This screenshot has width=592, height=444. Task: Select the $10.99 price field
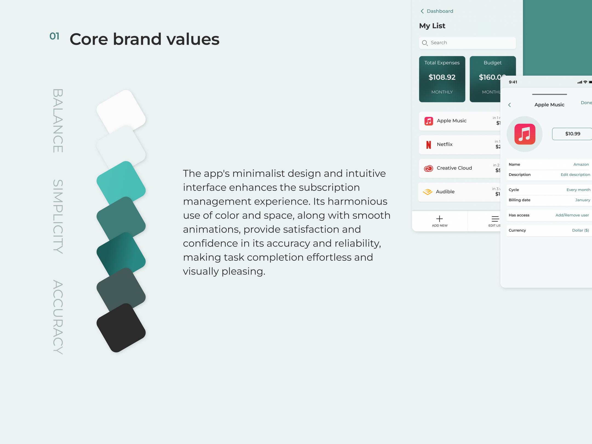tap(572, 134)
